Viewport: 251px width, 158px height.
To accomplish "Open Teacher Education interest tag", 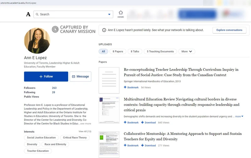I will click(x=38, y=151).
